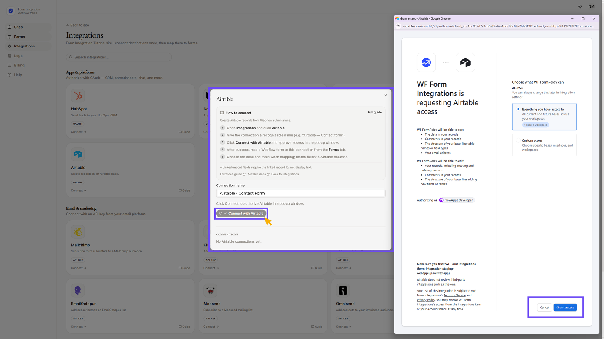Screen dimensions: 604x339
Task: Toggle the light/dark theme sun icon
Action: pos(580,6)
